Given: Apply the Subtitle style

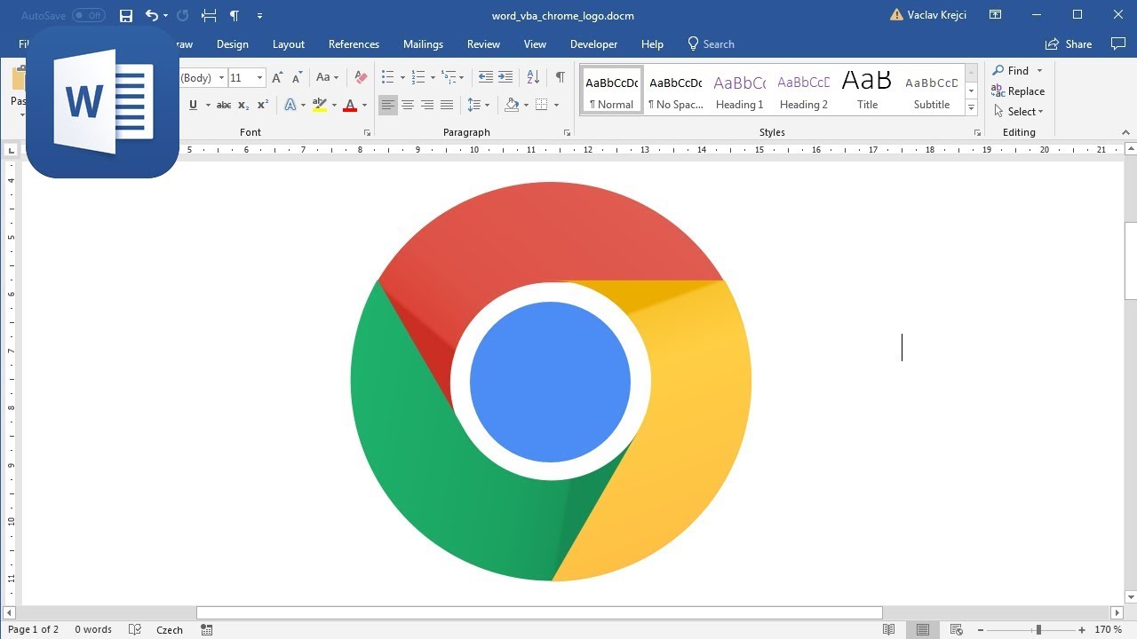Looking at the screenshot, I should click(x=932, y=91).
